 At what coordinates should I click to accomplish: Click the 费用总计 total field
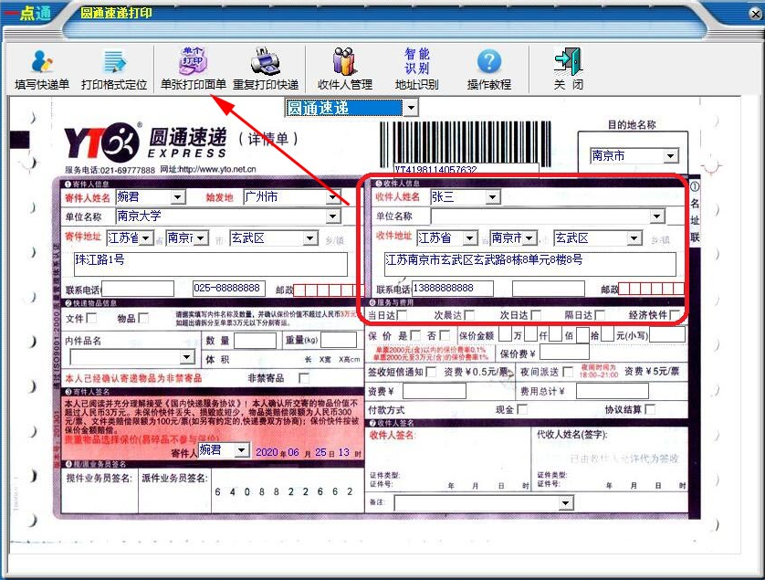tap(613, 391)
